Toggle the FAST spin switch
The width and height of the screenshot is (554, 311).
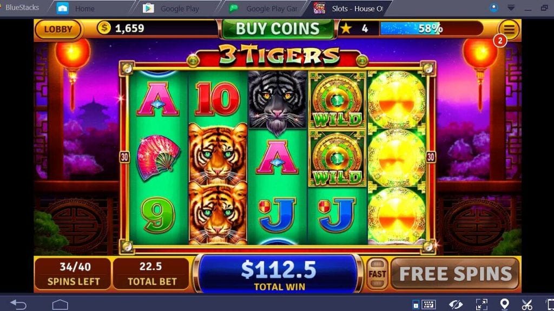tap(377, 274)
